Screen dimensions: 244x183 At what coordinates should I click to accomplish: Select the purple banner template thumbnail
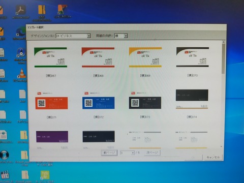click(52, 140)
